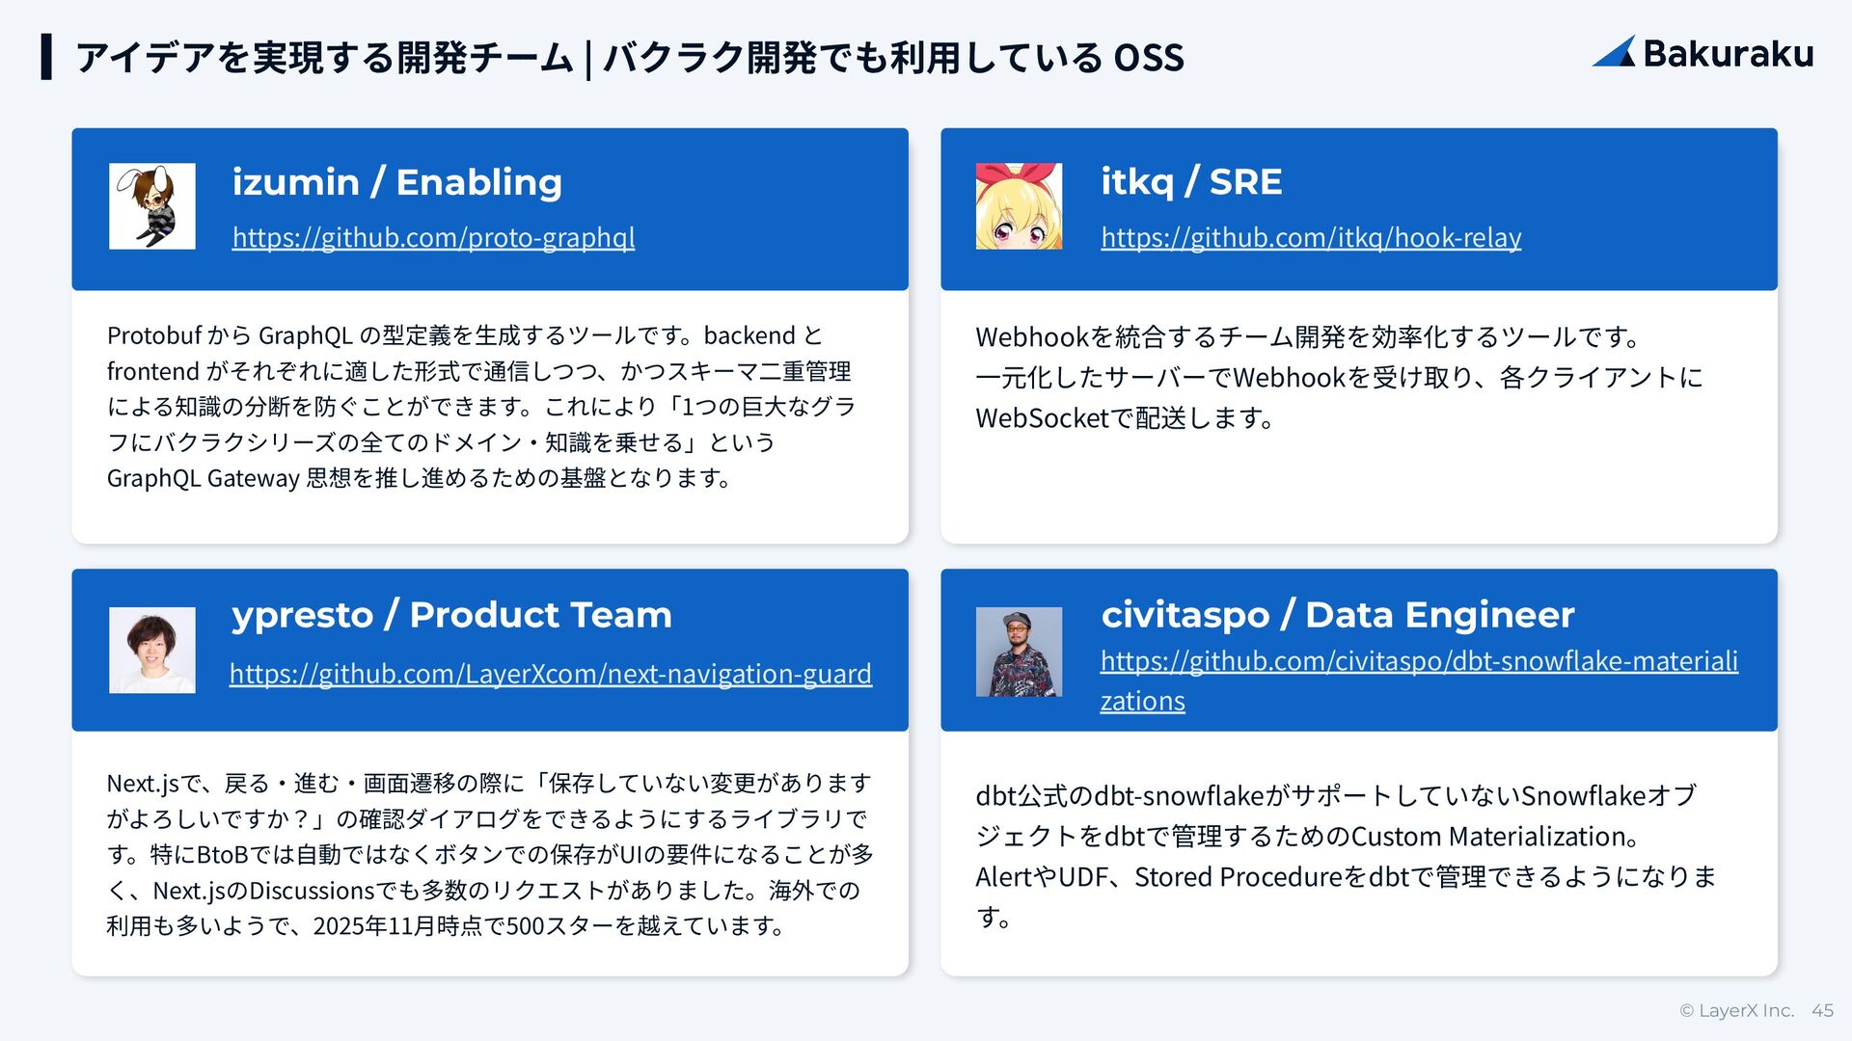Open the itkq/hook-relay GitHub link

coord(1311,237)
